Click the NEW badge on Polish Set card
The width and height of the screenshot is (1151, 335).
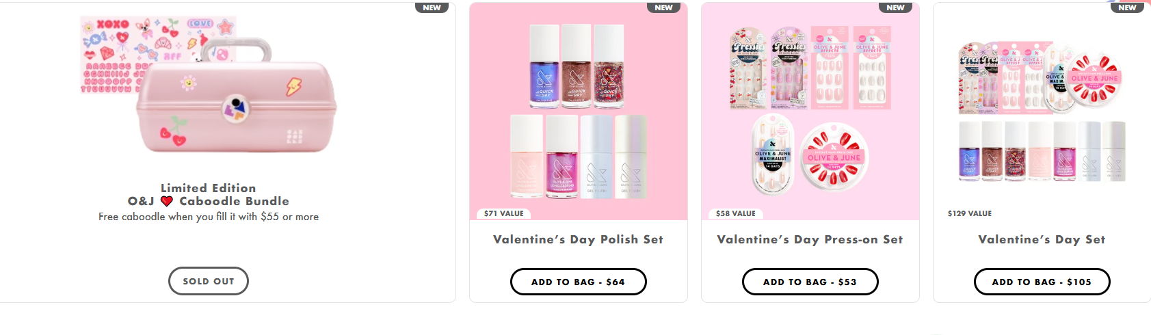663,8
